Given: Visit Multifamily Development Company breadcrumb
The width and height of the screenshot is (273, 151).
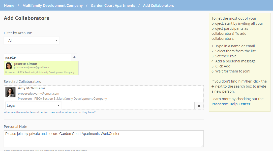Looking at the screenshot, I should 52,5.
